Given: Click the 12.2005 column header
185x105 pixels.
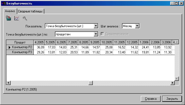Looking at the screenshot, I should (132, 42).
